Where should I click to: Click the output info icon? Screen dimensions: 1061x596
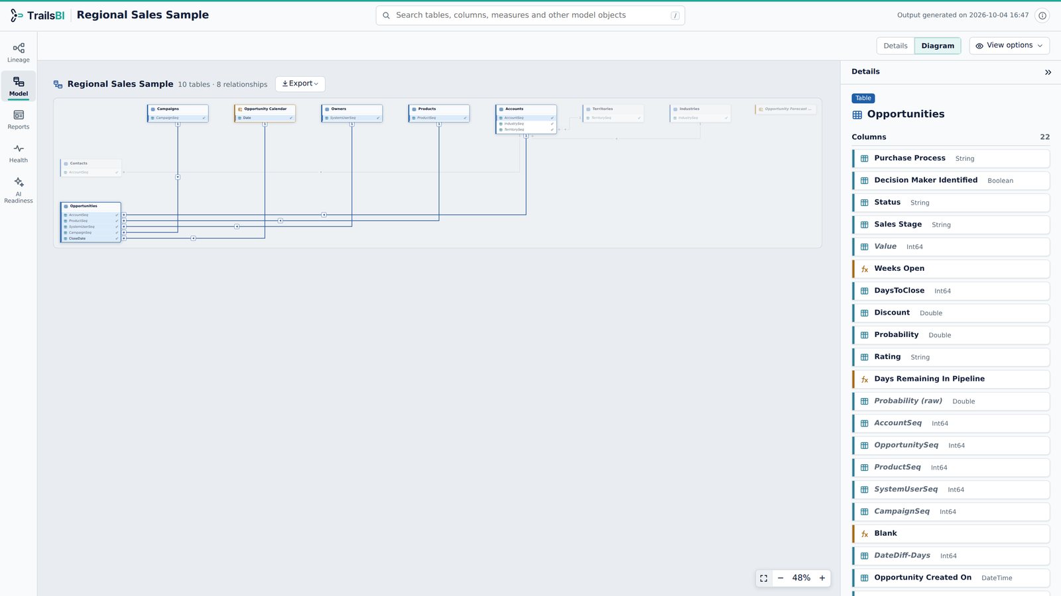pos(1042,15)
